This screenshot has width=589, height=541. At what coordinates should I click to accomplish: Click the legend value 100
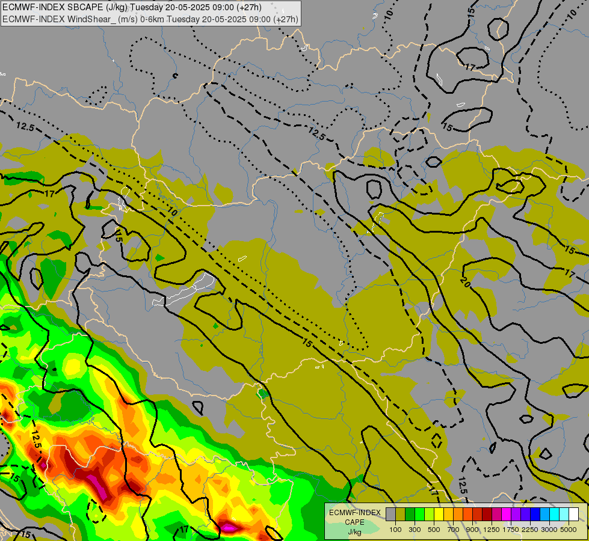point(395,530)
